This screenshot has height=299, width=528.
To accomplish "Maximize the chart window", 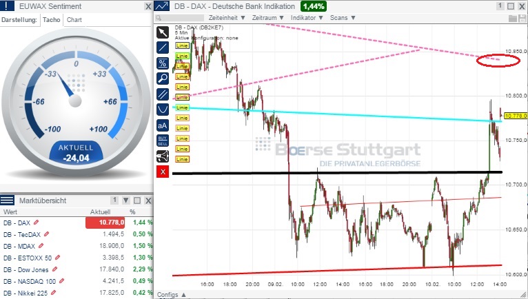I will click(x=511, y=6).
